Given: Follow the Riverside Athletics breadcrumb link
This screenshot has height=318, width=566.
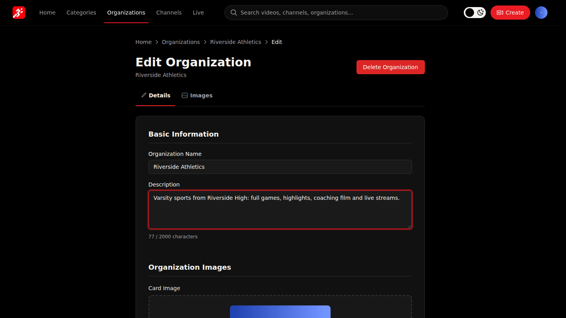Looking at the screenshot, I should tap(235, 42).
